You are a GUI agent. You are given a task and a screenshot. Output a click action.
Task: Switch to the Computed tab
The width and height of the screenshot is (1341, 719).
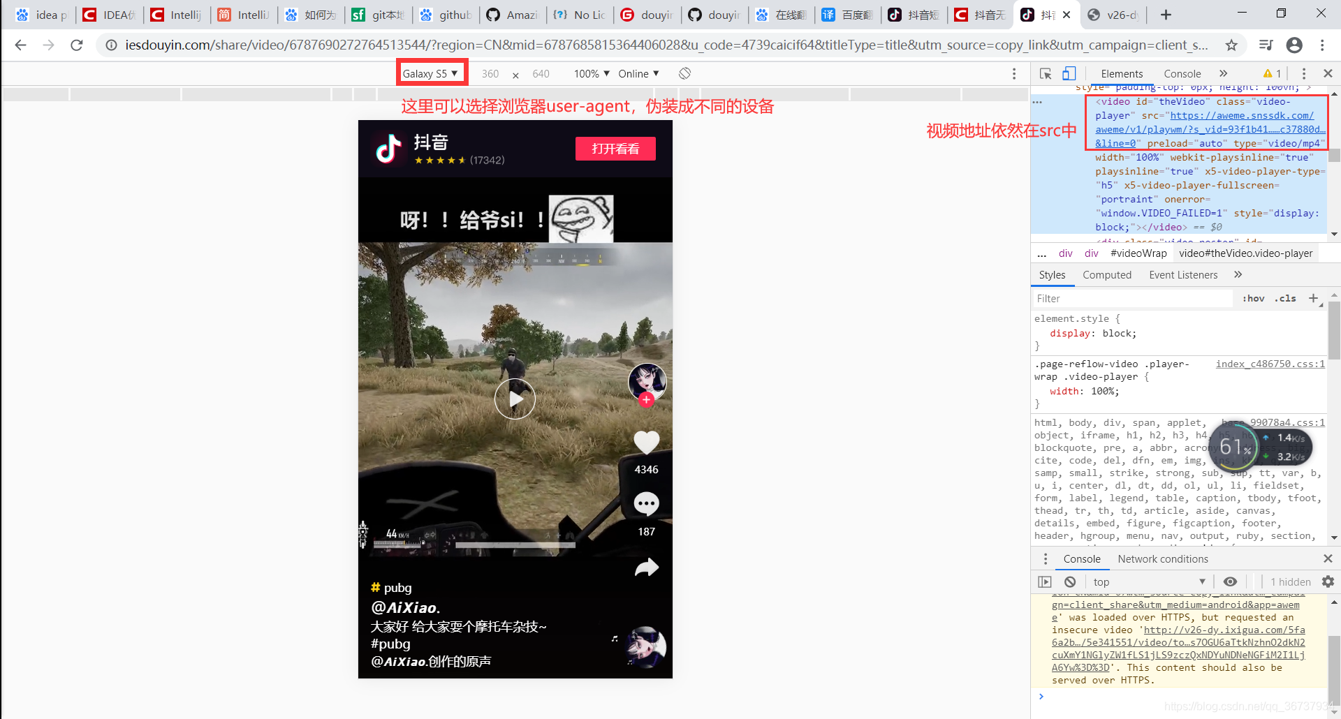(1106, 275)
